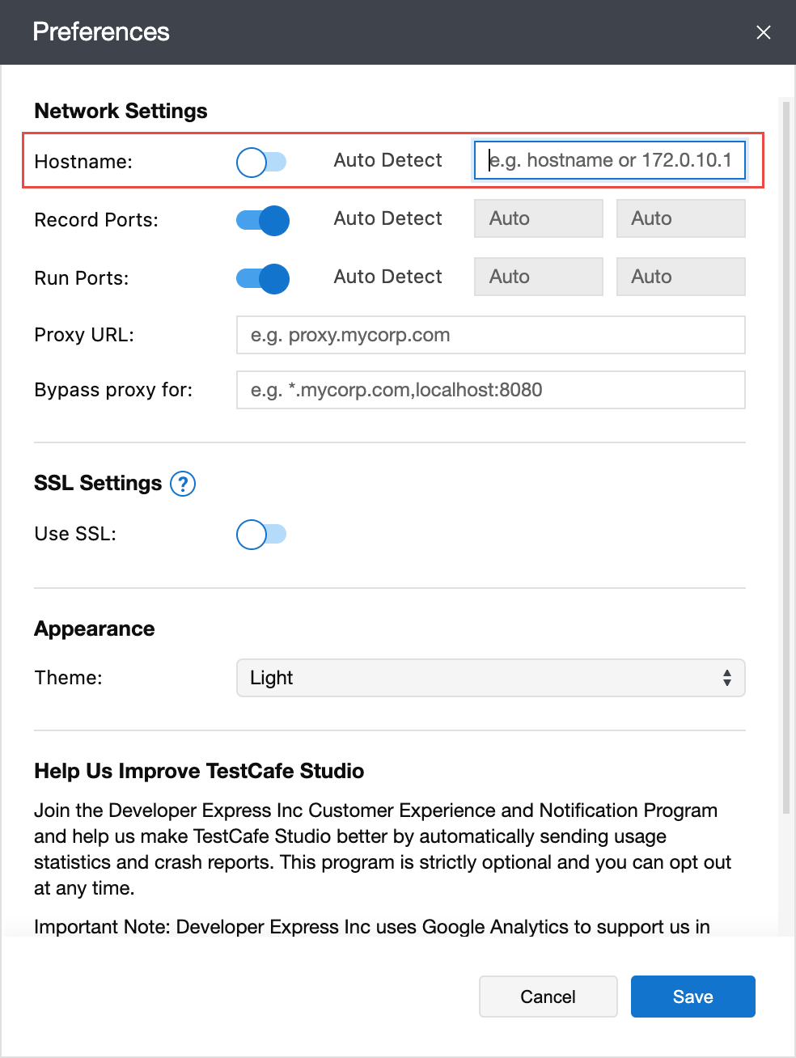Turn off Auto Detect for Record Ports
The width and height of the screenshot is (796, 1058).
[261, 220]
